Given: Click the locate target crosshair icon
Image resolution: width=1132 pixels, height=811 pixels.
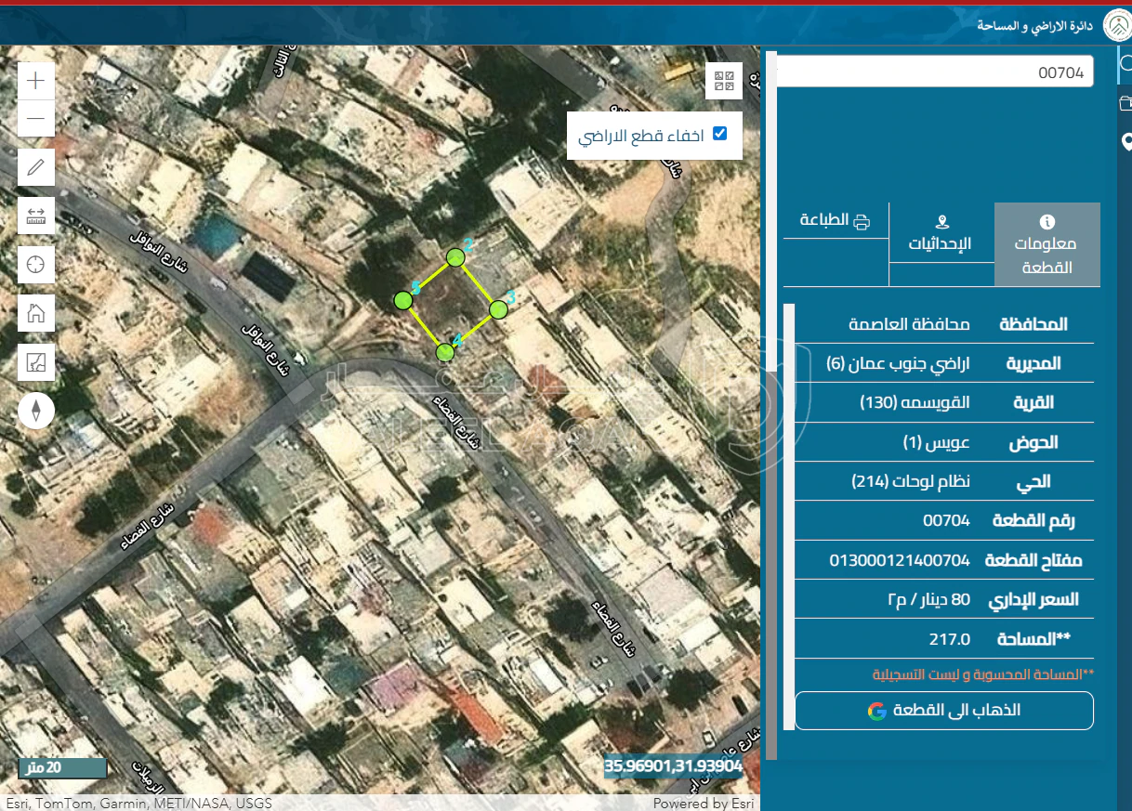Looking at the screenshot, I should tap(36, 264).
